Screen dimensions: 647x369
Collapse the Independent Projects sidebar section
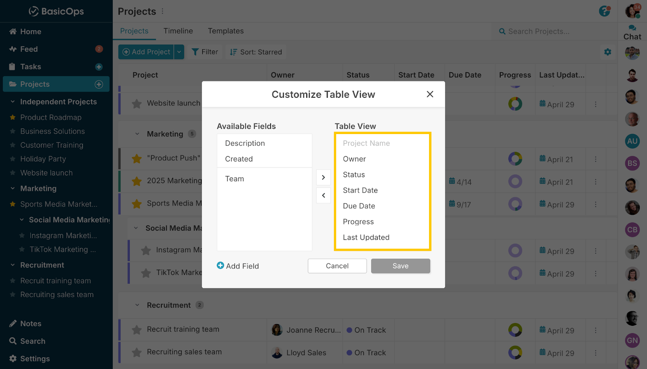pyautogui.click(x=13, y=102)
